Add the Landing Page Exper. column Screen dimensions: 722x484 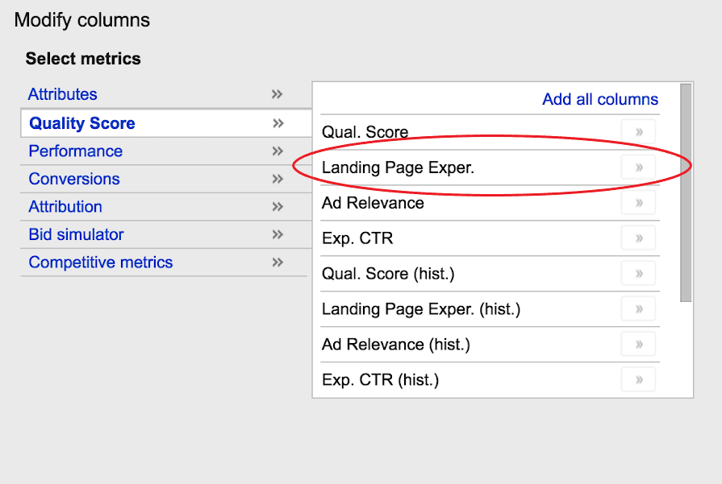click(x=638, y=167)
